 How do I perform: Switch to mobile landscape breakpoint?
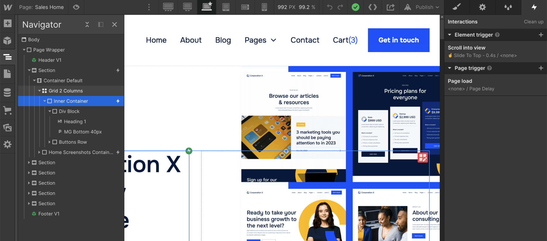pos(245,7)
